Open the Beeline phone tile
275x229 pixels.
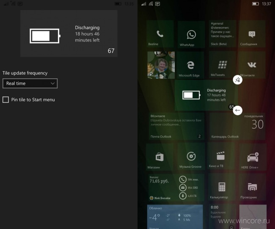click(x=160, y=34)
